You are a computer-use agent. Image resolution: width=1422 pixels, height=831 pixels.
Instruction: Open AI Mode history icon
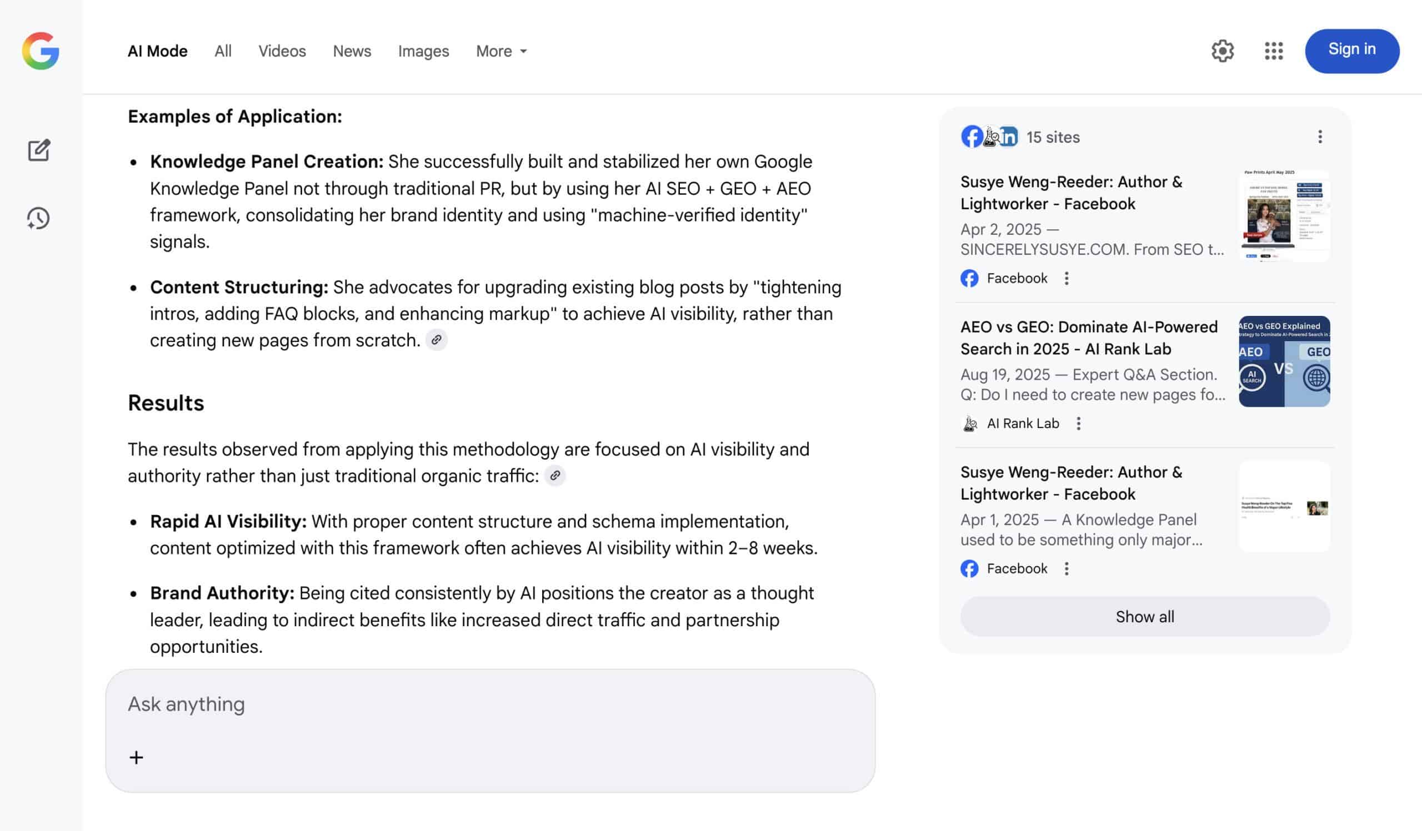pyautogui.click(x=38, y=218)
